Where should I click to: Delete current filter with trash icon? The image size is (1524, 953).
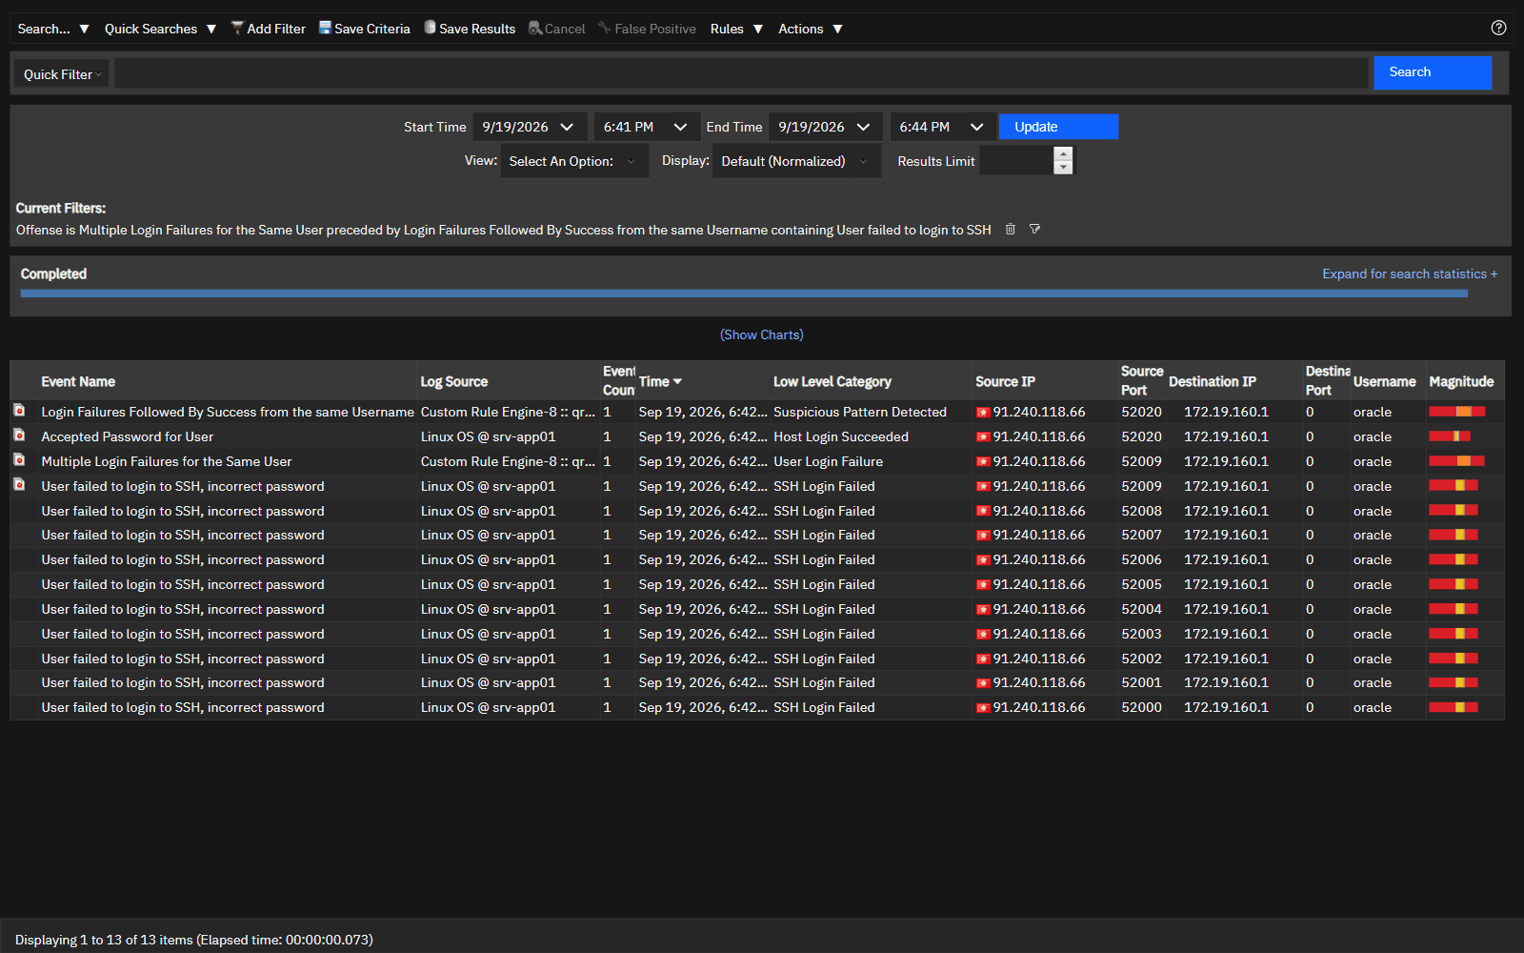1011,230
